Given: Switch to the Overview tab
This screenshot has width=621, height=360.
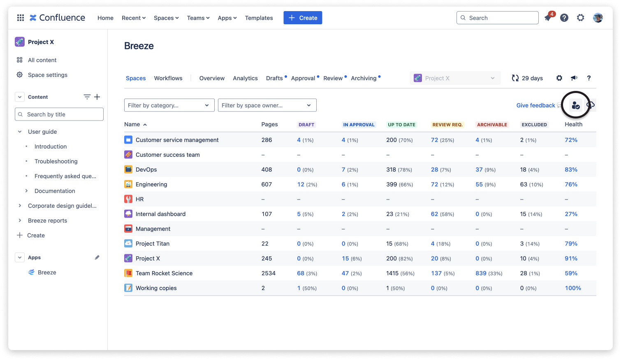Looking at the screenshot, I should point(212,78).
